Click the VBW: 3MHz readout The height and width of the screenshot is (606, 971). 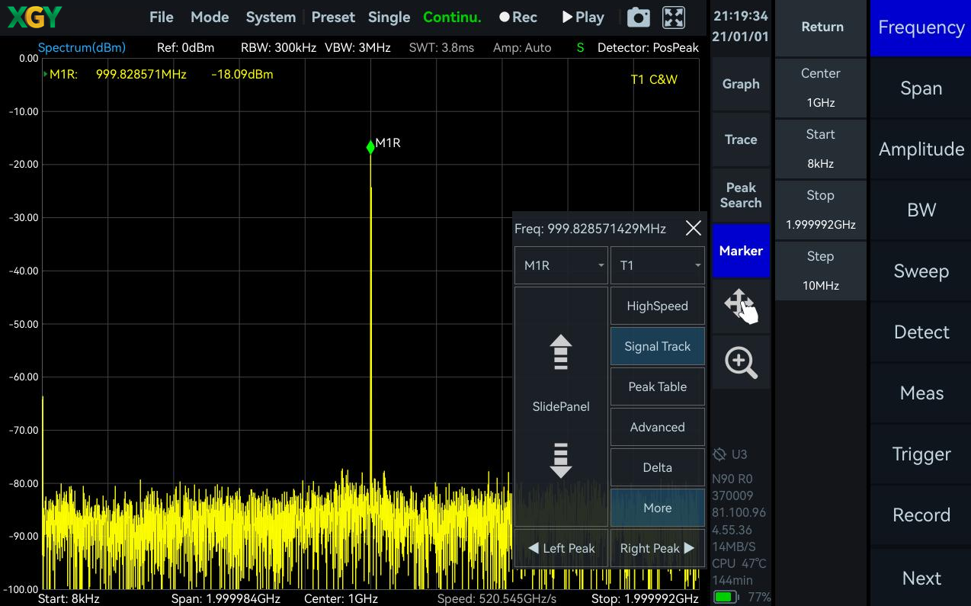357,48
